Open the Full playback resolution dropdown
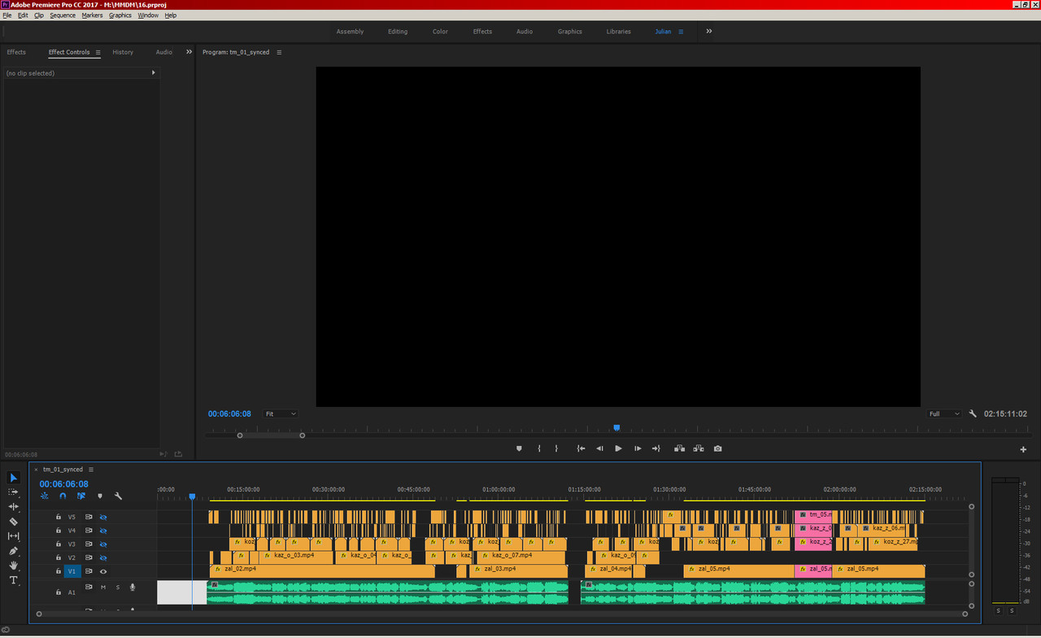1041x638 pixels. click(944, 413)
